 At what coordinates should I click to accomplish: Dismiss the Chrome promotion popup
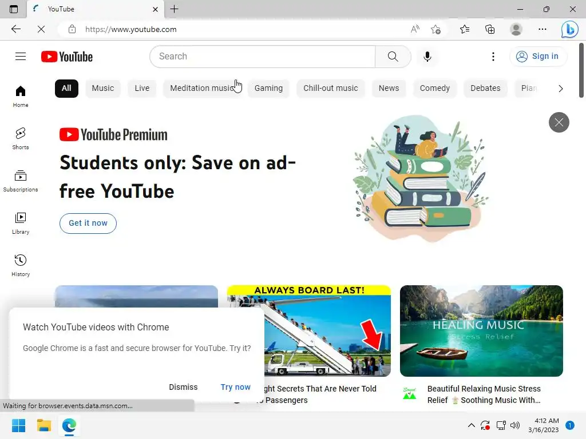pos(183,387)
